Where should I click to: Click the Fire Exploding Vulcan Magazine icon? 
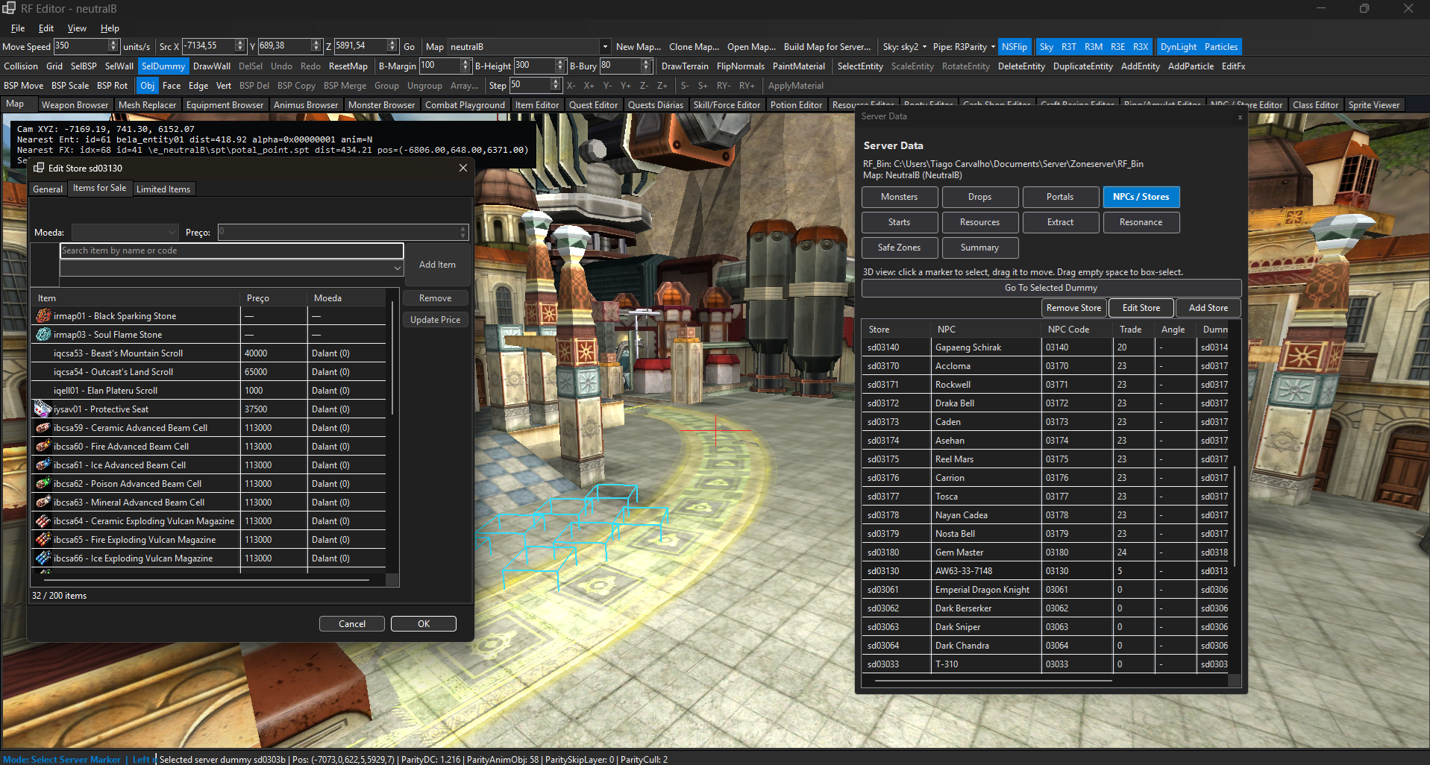(x=43, y=539)
